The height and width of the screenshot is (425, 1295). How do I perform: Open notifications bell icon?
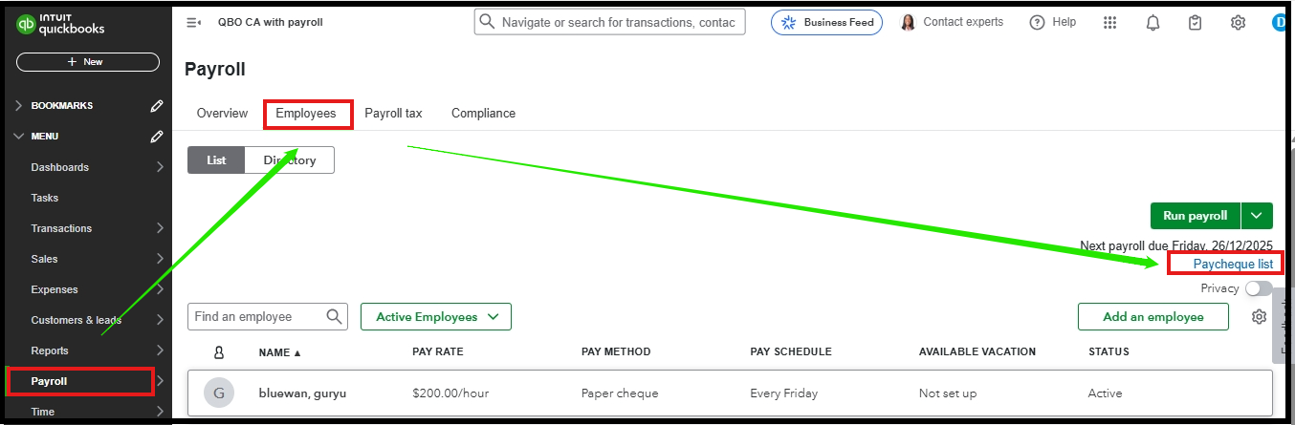pyautogui.click(x=1152, y=23)
